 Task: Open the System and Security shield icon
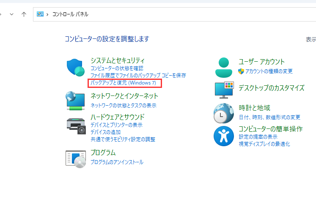76,68
